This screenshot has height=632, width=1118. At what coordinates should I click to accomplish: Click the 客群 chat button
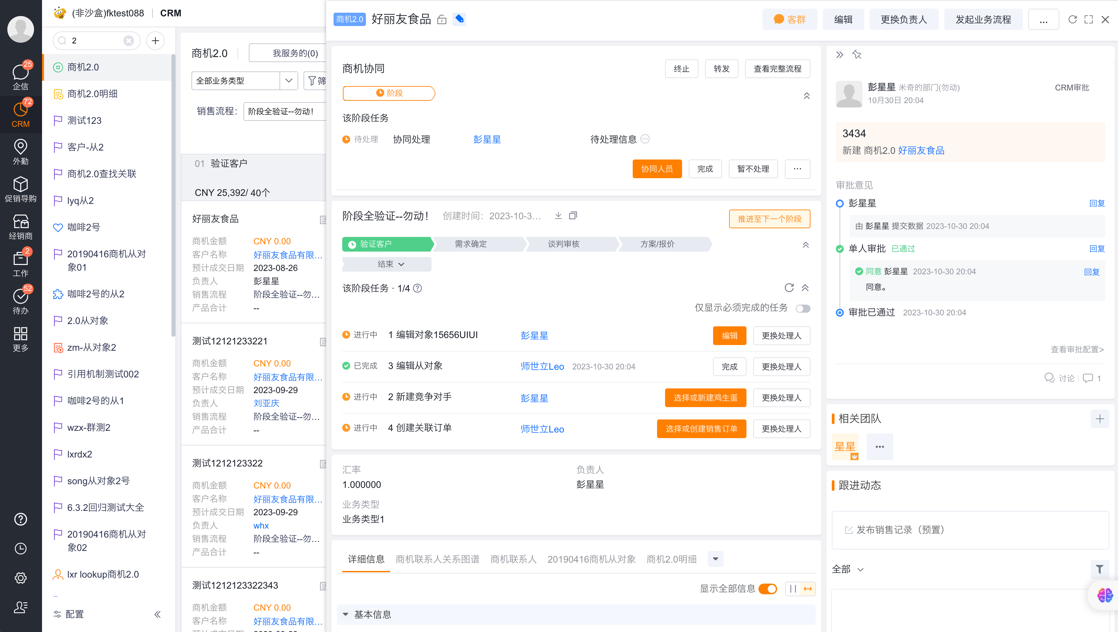[789, 20]
